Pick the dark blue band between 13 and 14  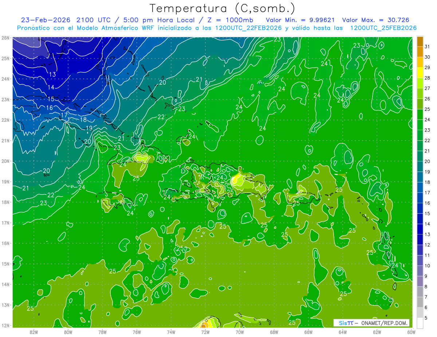[420, 229]
